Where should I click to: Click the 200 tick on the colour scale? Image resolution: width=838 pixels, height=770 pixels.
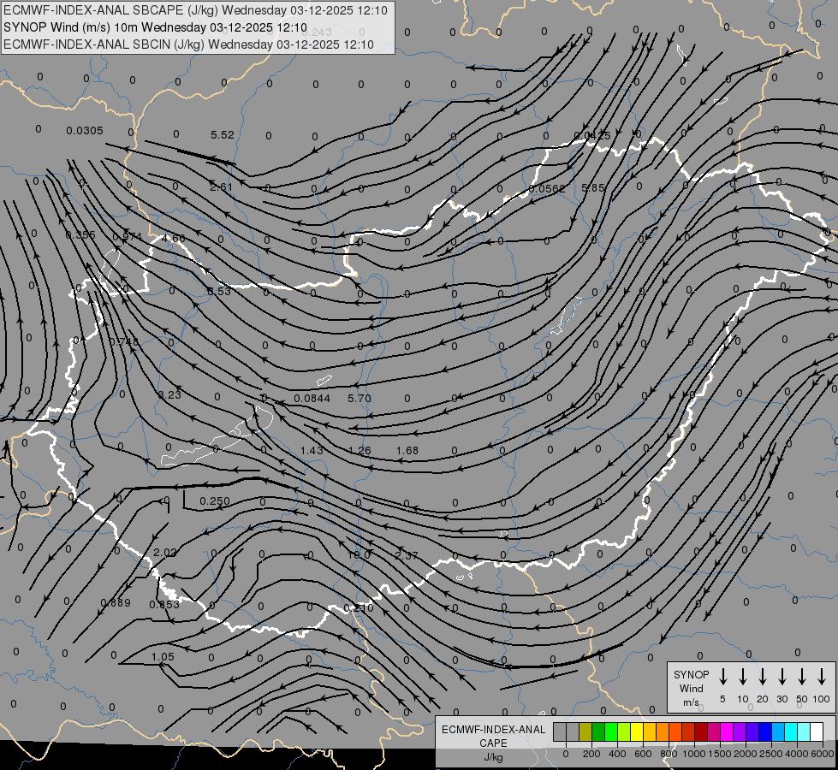pyautogui.click(x=591, y=754)
